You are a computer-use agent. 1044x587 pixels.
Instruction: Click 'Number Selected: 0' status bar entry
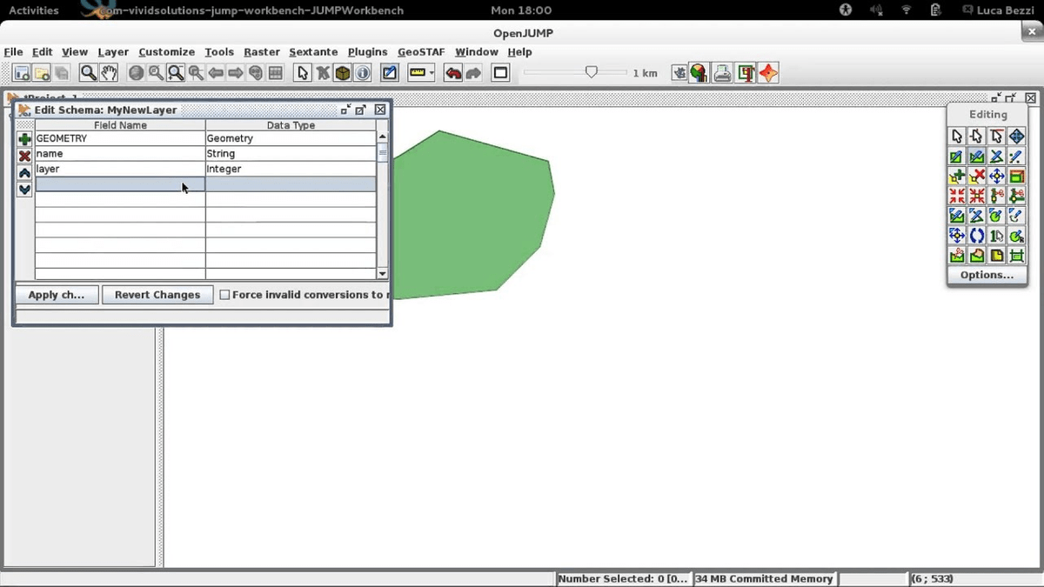pyautogui.click(x=623, y=578)
